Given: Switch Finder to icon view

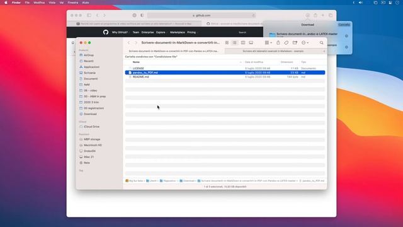Looking at the screenshot, I should click(227, 43).
